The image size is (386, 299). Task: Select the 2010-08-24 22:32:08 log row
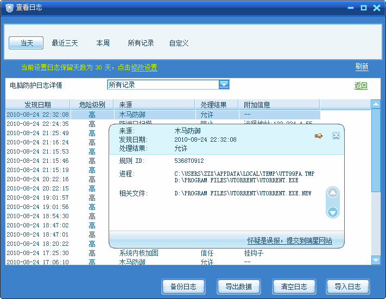coord(163,114)
